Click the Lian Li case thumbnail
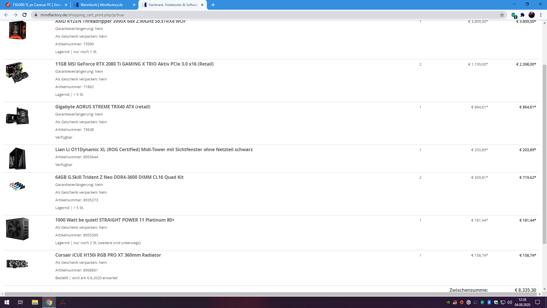The image size is (547, 308). pyautogui.click(x=17, y=158)
